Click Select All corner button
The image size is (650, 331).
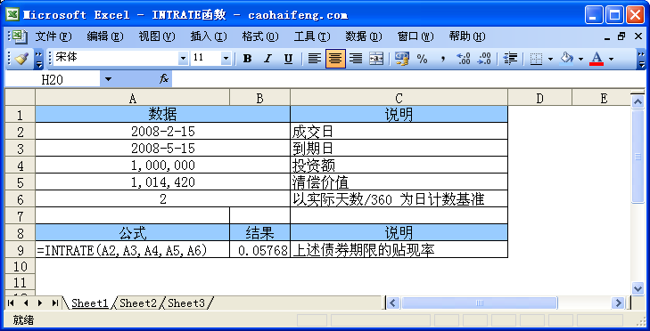pyautogui.click(x=21, y=98)
